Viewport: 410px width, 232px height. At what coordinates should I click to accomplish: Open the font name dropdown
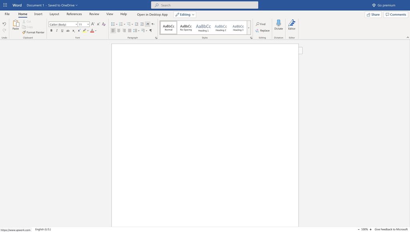(x=76, y=24)
